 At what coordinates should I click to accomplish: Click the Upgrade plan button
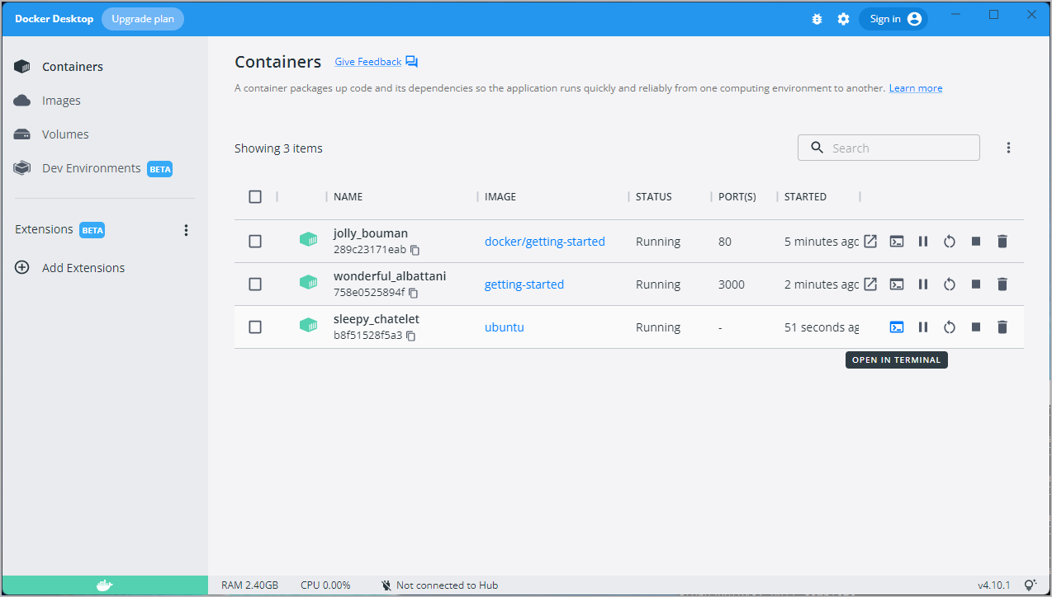[143, 19]
